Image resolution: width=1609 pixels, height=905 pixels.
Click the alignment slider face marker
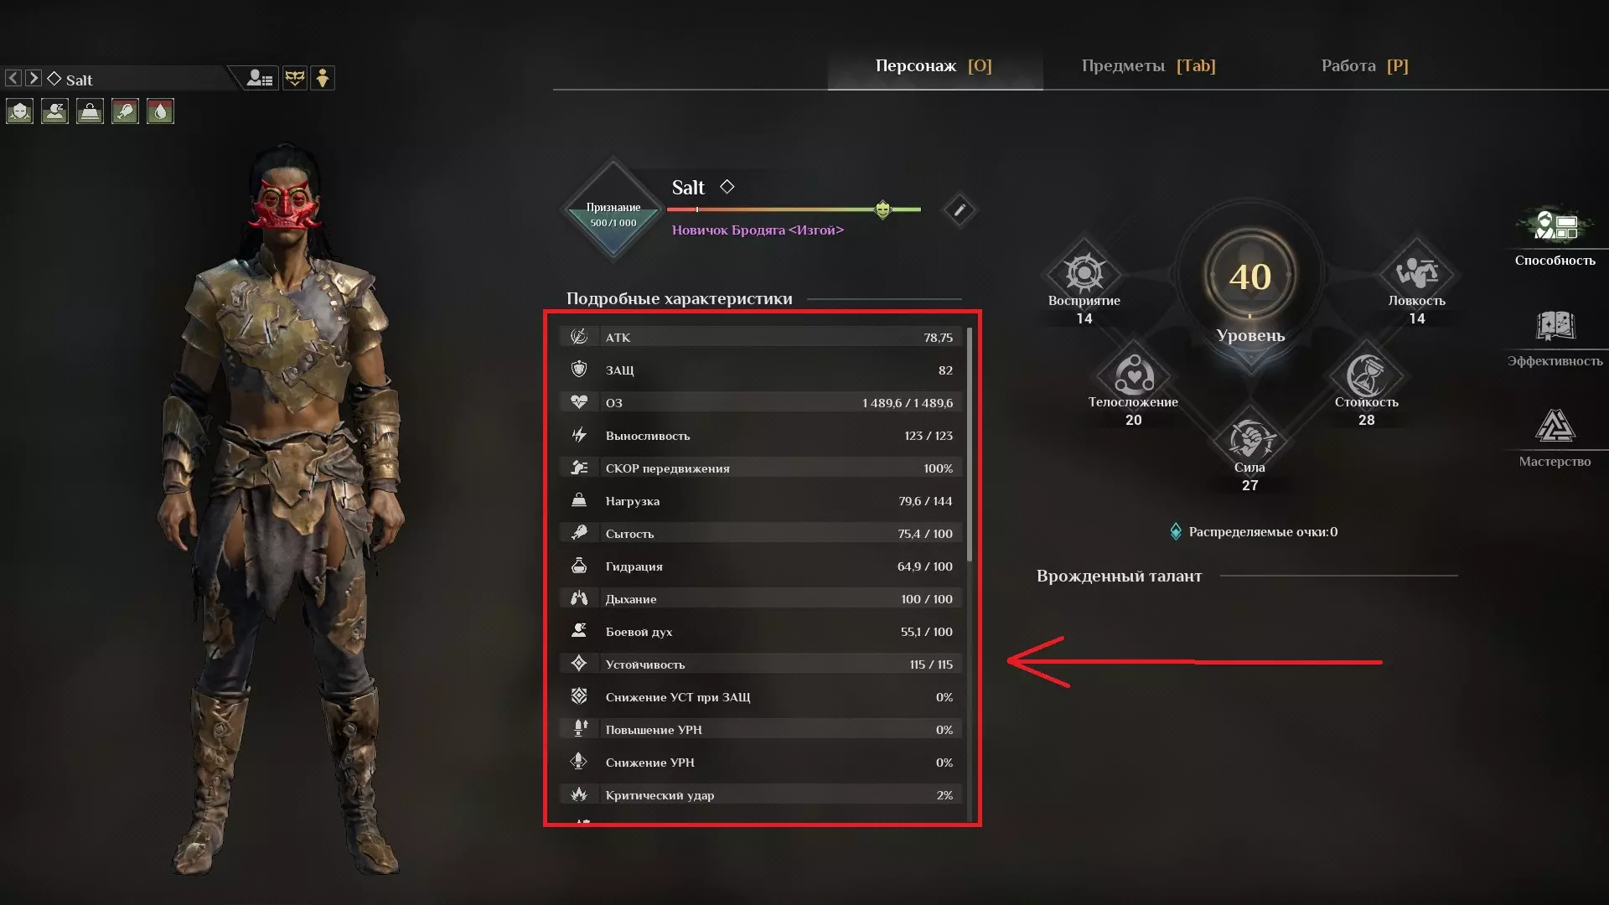[x=882, y=209]
